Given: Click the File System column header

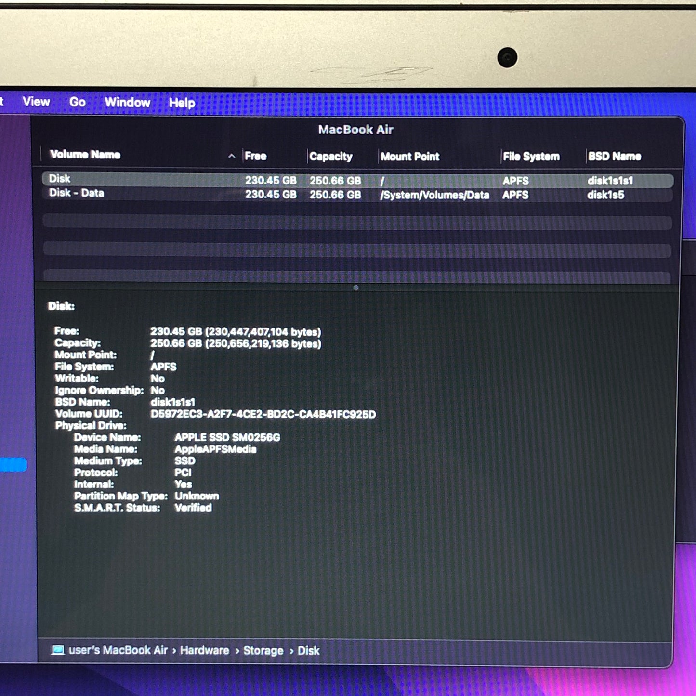Looking at the screenshot, I should click(531, 157).
